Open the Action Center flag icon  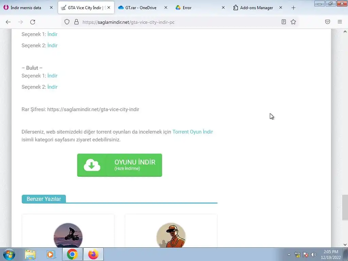coord(306,255)
